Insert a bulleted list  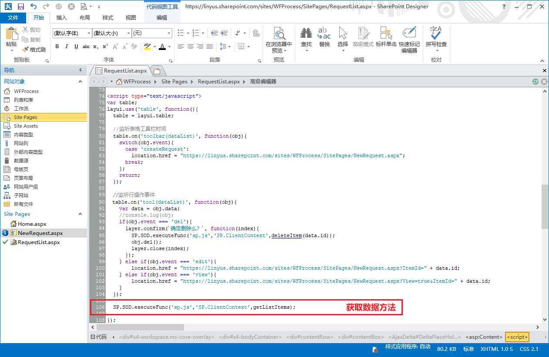point(181,33)
